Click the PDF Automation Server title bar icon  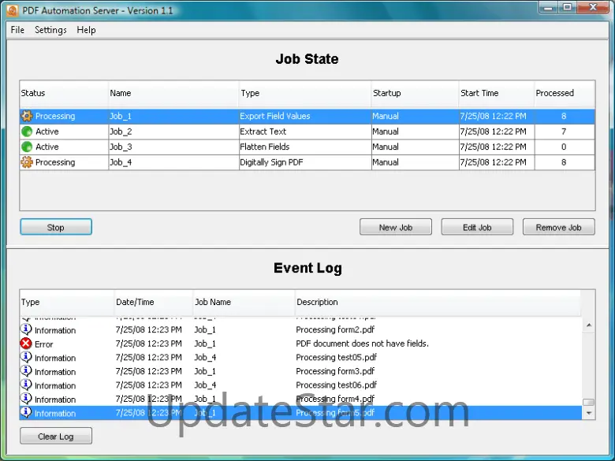[x=13, y=10]
